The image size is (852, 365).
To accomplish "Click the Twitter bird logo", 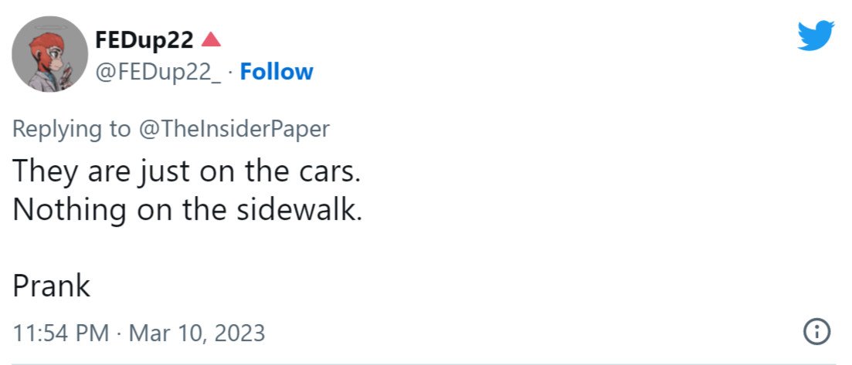I will [816, 36].
